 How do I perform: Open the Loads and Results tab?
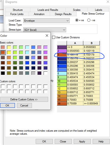(48, 10)
